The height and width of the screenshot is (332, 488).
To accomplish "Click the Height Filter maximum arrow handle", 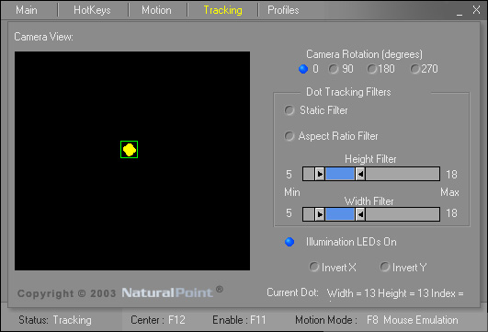I will 360,174.
